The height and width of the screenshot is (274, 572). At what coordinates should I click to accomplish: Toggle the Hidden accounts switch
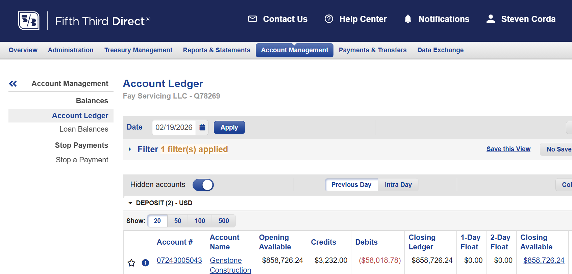[x=203, y=185]
